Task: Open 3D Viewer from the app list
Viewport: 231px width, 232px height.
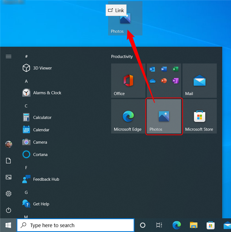Action: pos(37,68)
